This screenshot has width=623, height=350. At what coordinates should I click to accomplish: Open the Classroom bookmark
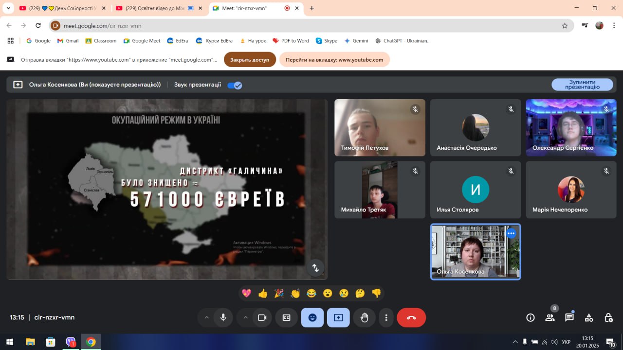[101, 41]
